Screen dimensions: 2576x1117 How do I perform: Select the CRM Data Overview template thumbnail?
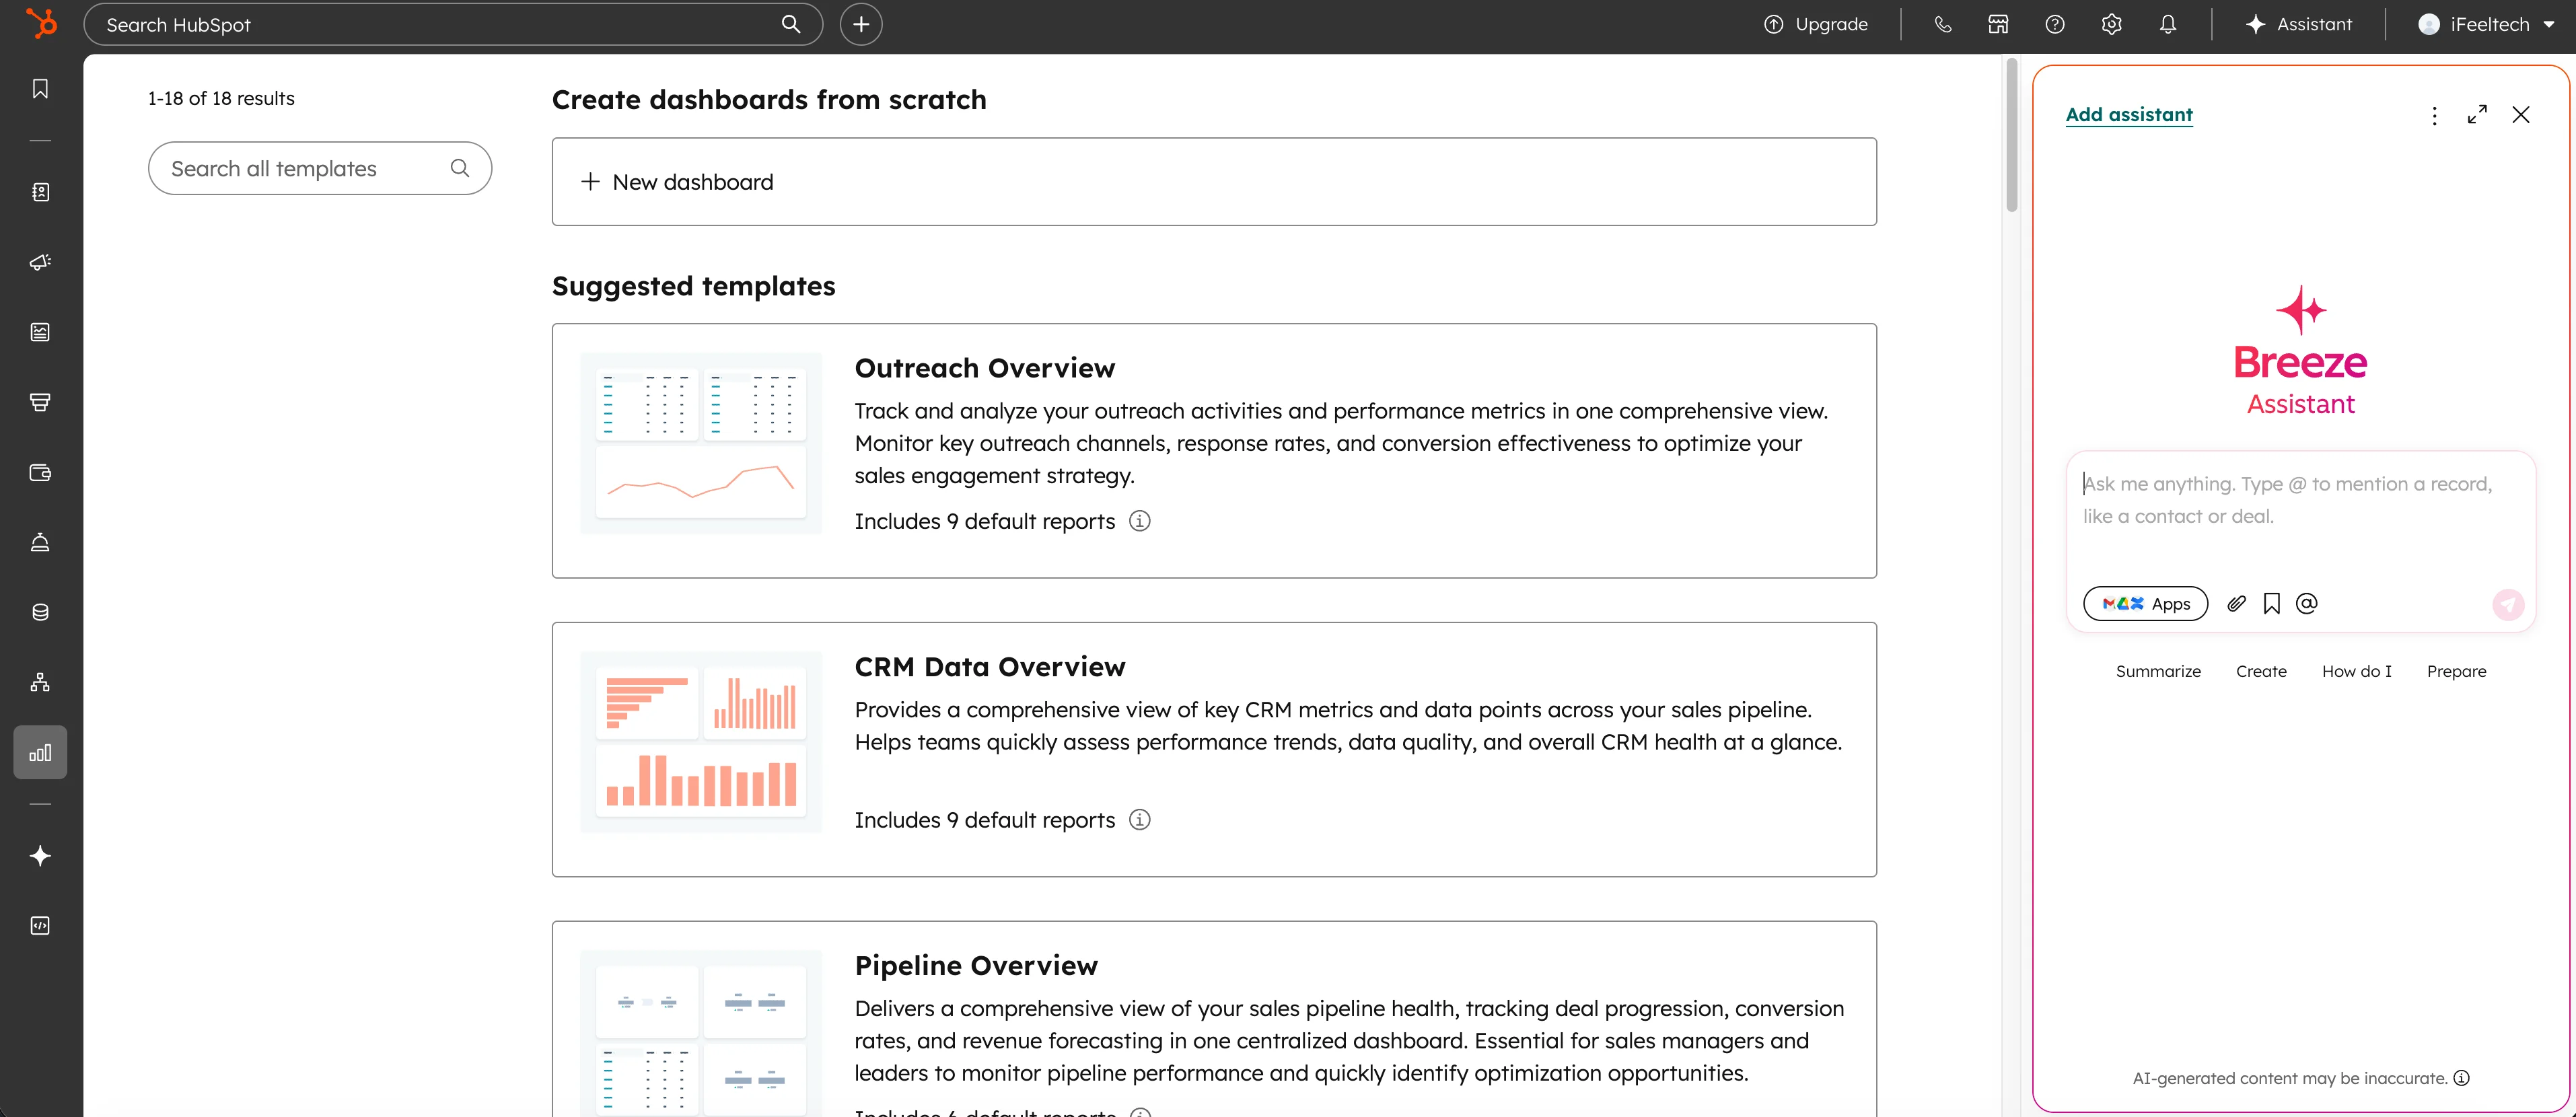pos(700,741)
